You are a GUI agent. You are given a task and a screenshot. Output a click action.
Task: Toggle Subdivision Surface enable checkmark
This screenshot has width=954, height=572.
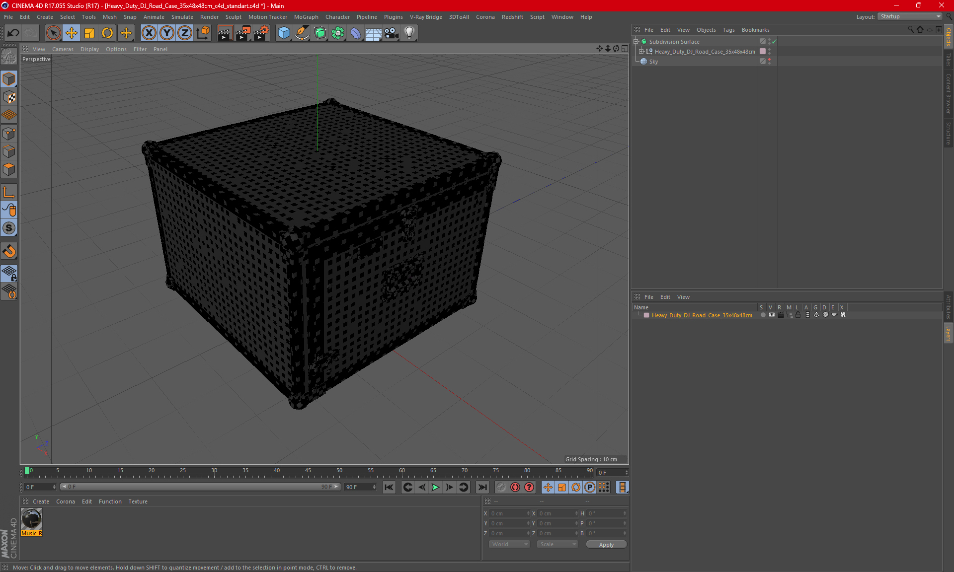774,42
